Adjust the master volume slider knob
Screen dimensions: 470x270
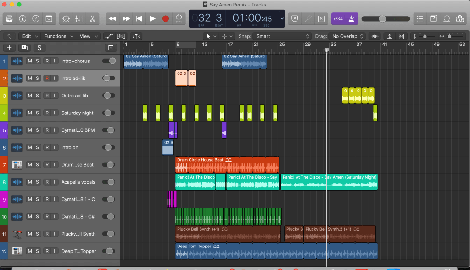click(382, 19)
